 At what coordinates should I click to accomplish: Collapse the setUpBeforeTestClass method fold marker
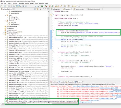(54, 31)
